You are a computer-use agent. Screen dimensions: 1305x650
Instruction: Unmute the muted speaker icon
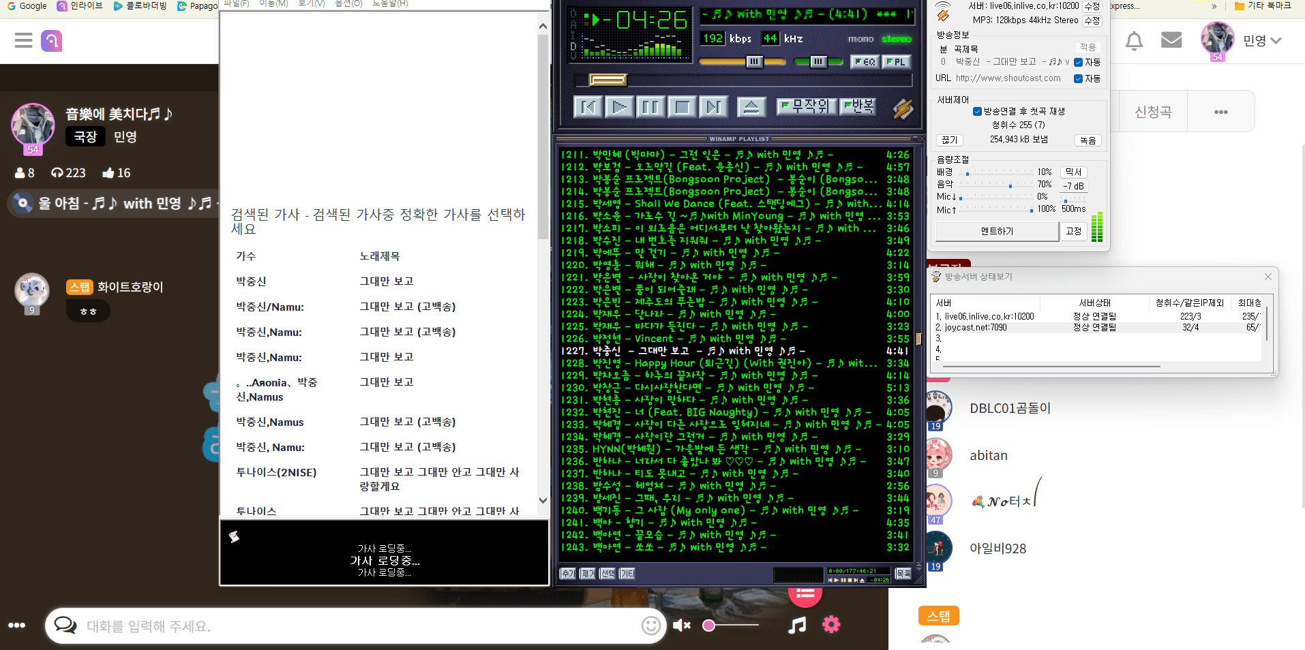pos(681,625)
